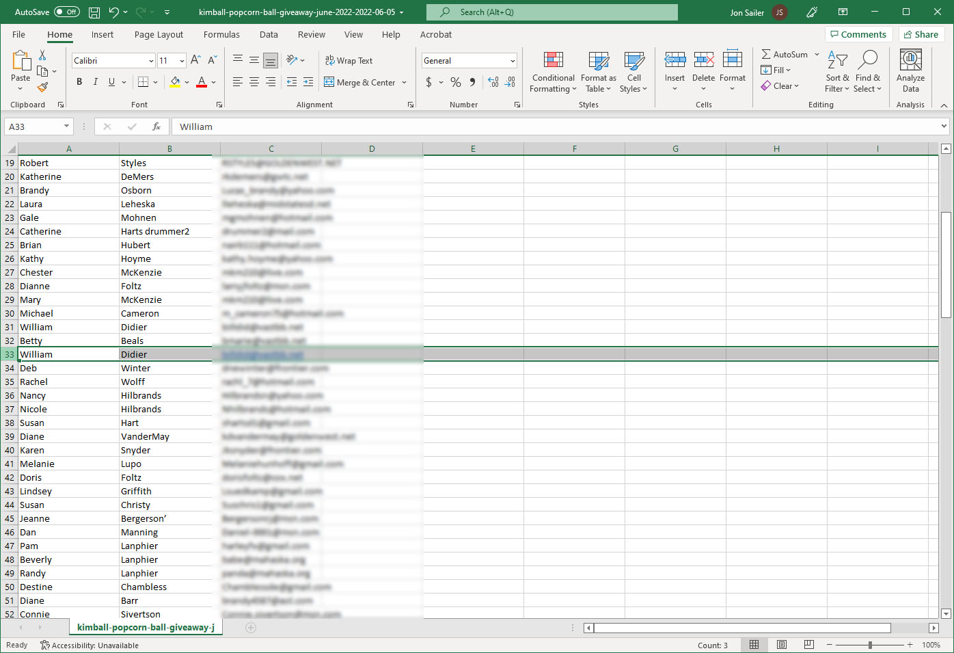Open the General number format dropdown
Image resolution: width=954 pixels, height=653 pixels.
(512, 61)
